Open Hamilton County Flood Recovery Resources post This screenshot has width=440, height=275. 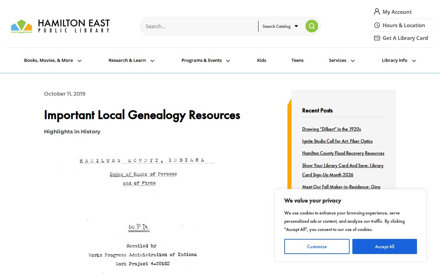[x=343, y=153]
